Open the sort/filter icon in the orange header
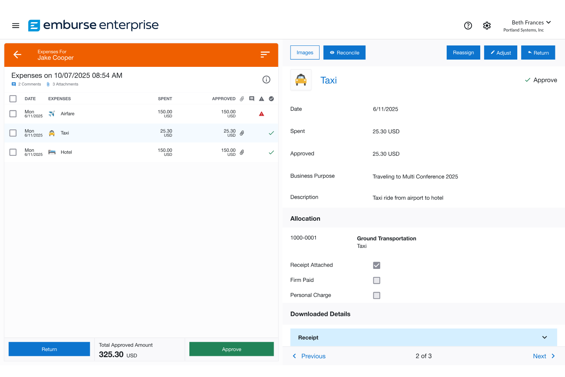The height and width of the screenshot is (377, 565). click(x=265, y=55)
